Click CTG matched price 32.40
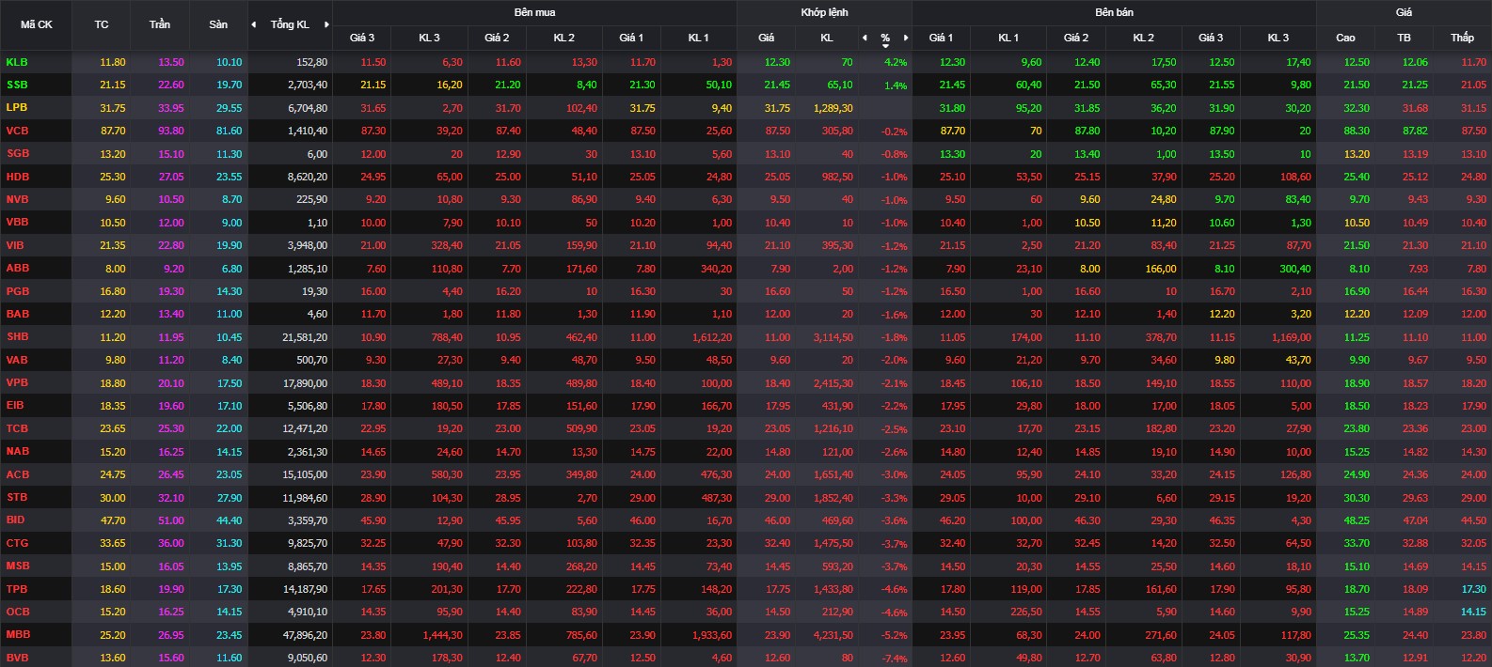The image size is (1492, 667). click(x=778, y=544)
